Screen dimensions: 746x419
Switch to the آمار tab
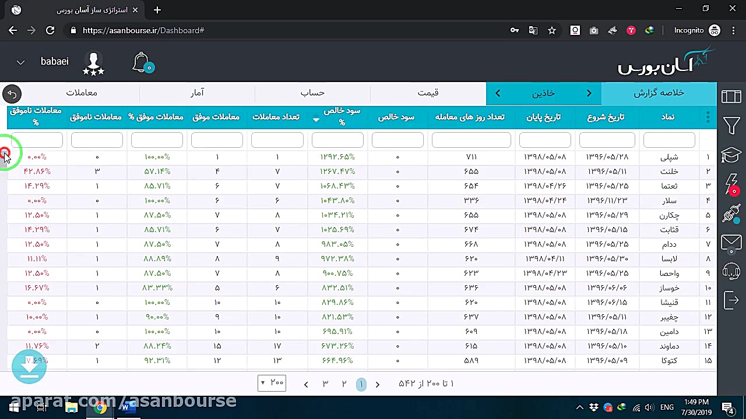click(197, 93)
